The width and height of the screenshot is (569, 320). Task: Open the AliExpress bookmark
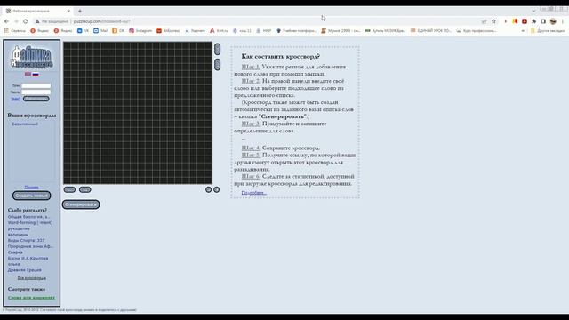pos(168,31)
